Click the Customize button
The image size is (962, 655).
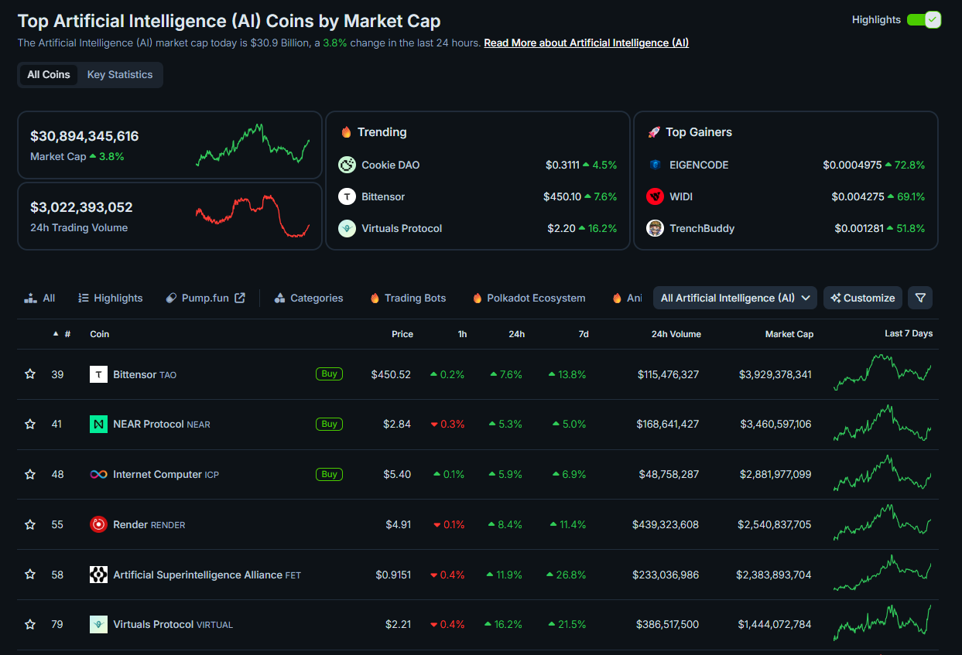864,298
